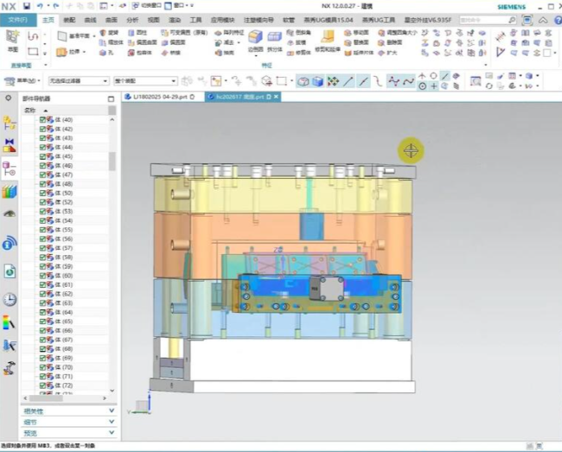562x452 pixels.
Task: Select the 拆分体 split body tool
Action: (275, 41)
